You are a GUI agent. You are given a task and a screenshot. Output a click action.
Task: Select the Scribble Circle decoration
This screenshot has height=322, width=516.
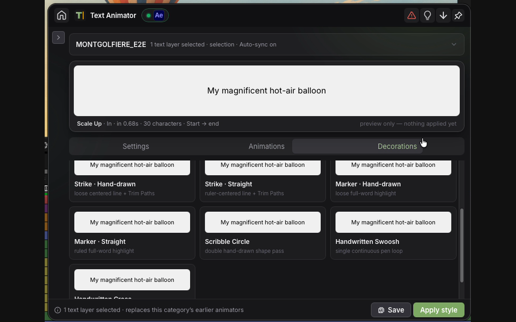click(263, 233)
